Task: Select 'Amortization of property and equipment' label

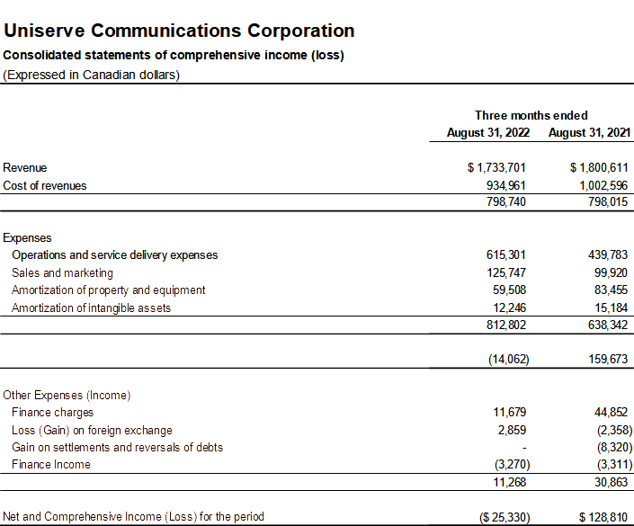Action: click(108, 290)
